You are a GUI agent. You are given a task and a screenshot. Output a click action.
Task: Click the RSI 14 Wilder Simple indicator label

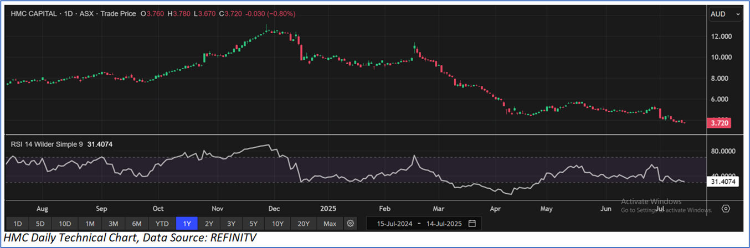coord(47,144)
